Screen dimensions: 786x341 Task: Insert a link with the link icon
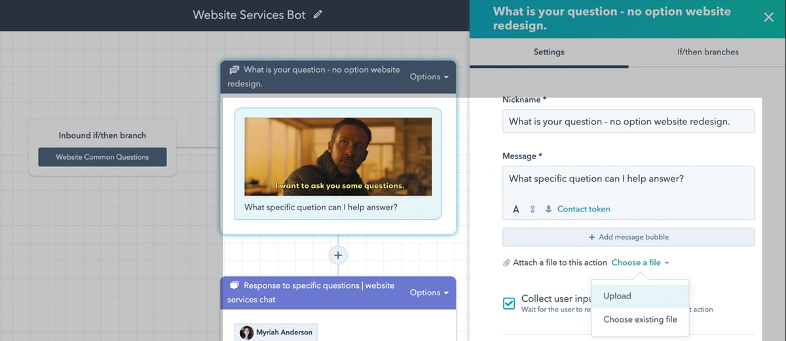(533, 209)
